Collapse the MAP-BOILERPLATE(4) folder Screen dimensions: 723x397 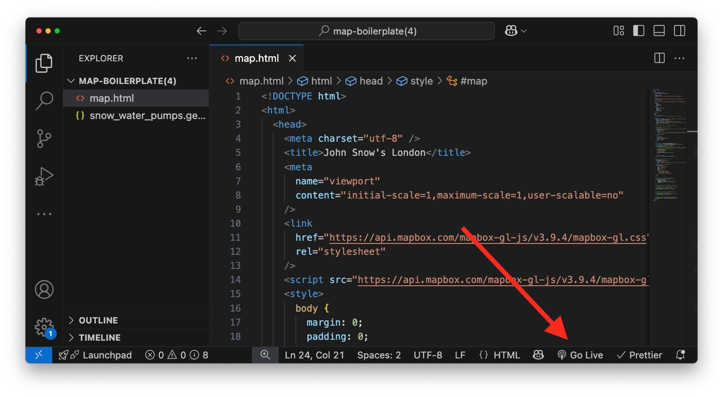tap(71, 81)
